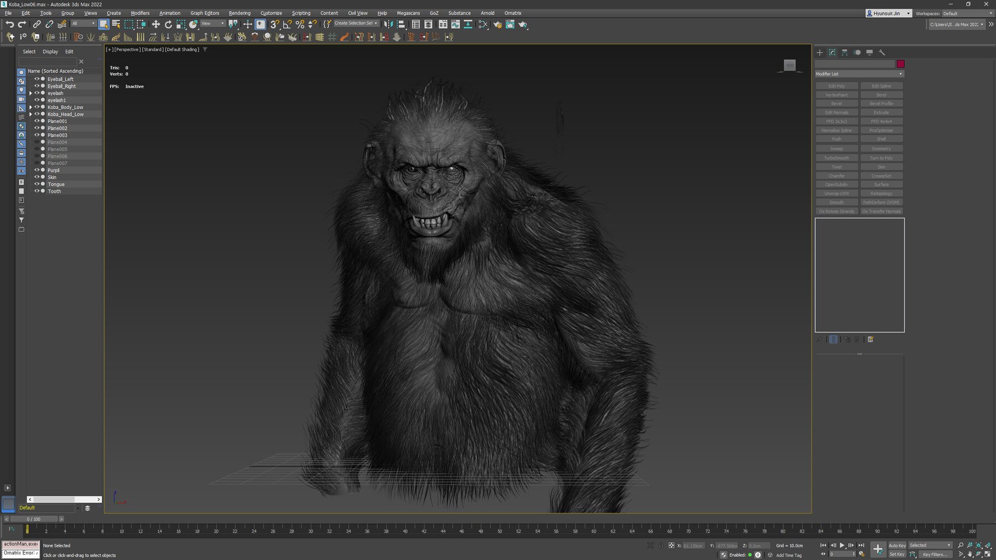Activate the Select Object tool

point(103,24)
